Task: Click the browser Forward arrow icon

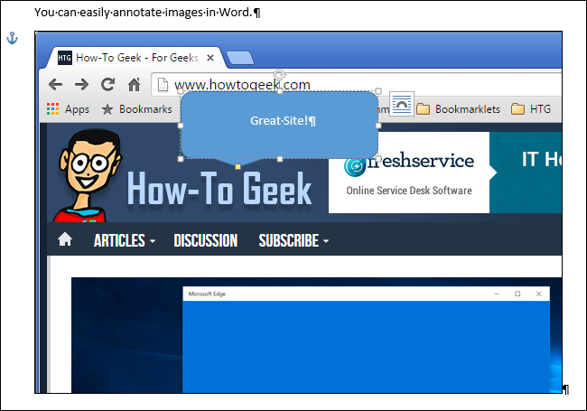Action: tap(81, 85)
